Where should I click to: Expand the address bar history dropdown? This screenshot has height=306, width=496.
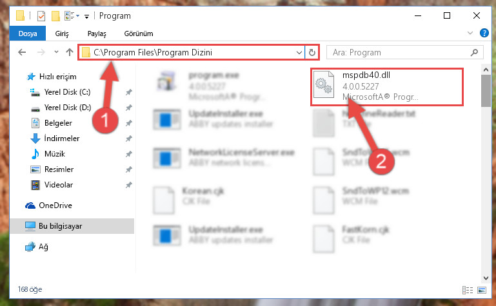coord(299,52)
